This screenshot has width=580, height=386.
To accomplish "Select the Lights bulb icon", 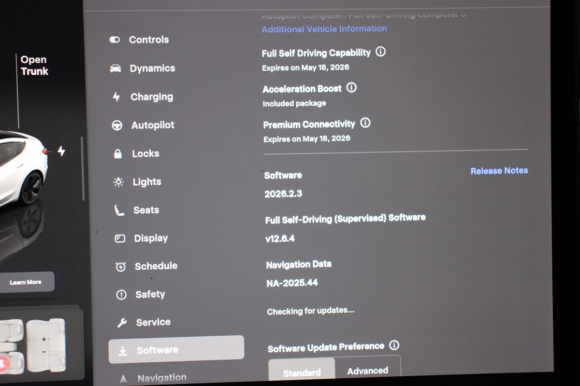I will click(x=118, y=182).
